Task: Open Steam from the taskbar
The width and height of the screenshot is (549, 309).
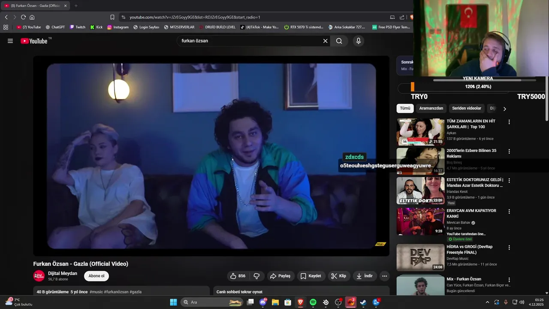Action: pyautogui.click(x=363, y=302)
